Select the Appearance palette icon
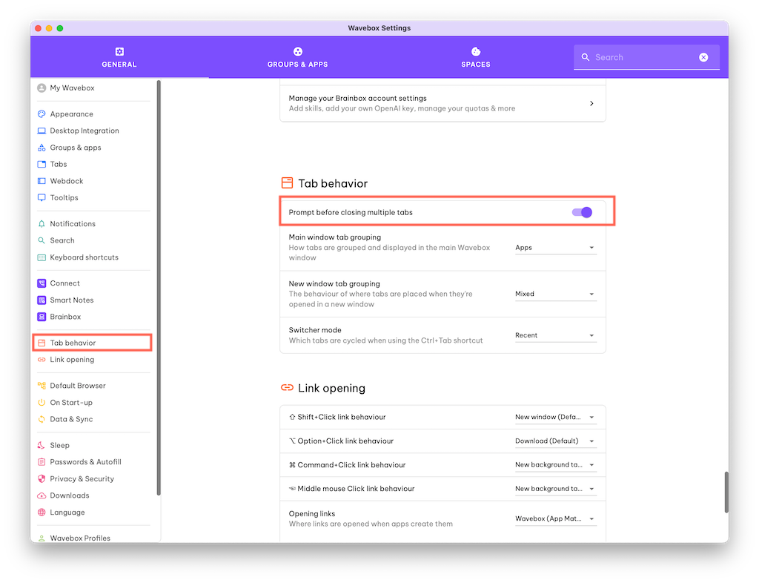 click(42, 113)
